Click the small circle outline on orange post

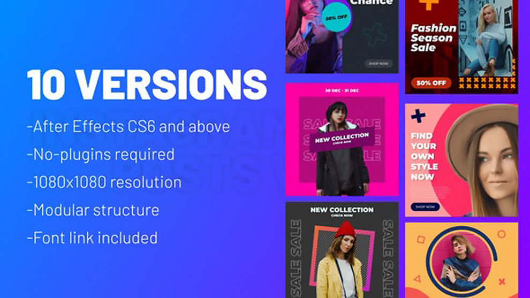pyautogui.click(x=502, y=234)
